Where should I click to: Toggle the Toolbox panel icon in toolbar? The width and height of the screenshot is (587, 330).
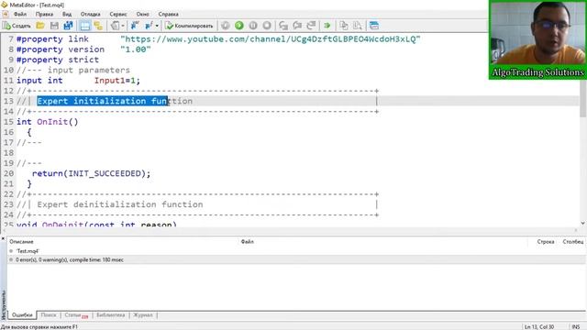(x=85, y=26)
